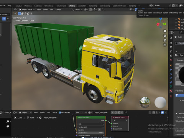Toggle the viewport camera view icon
Image resolution: width=184 pixels, height=138 pixels.
click(165, 40)
